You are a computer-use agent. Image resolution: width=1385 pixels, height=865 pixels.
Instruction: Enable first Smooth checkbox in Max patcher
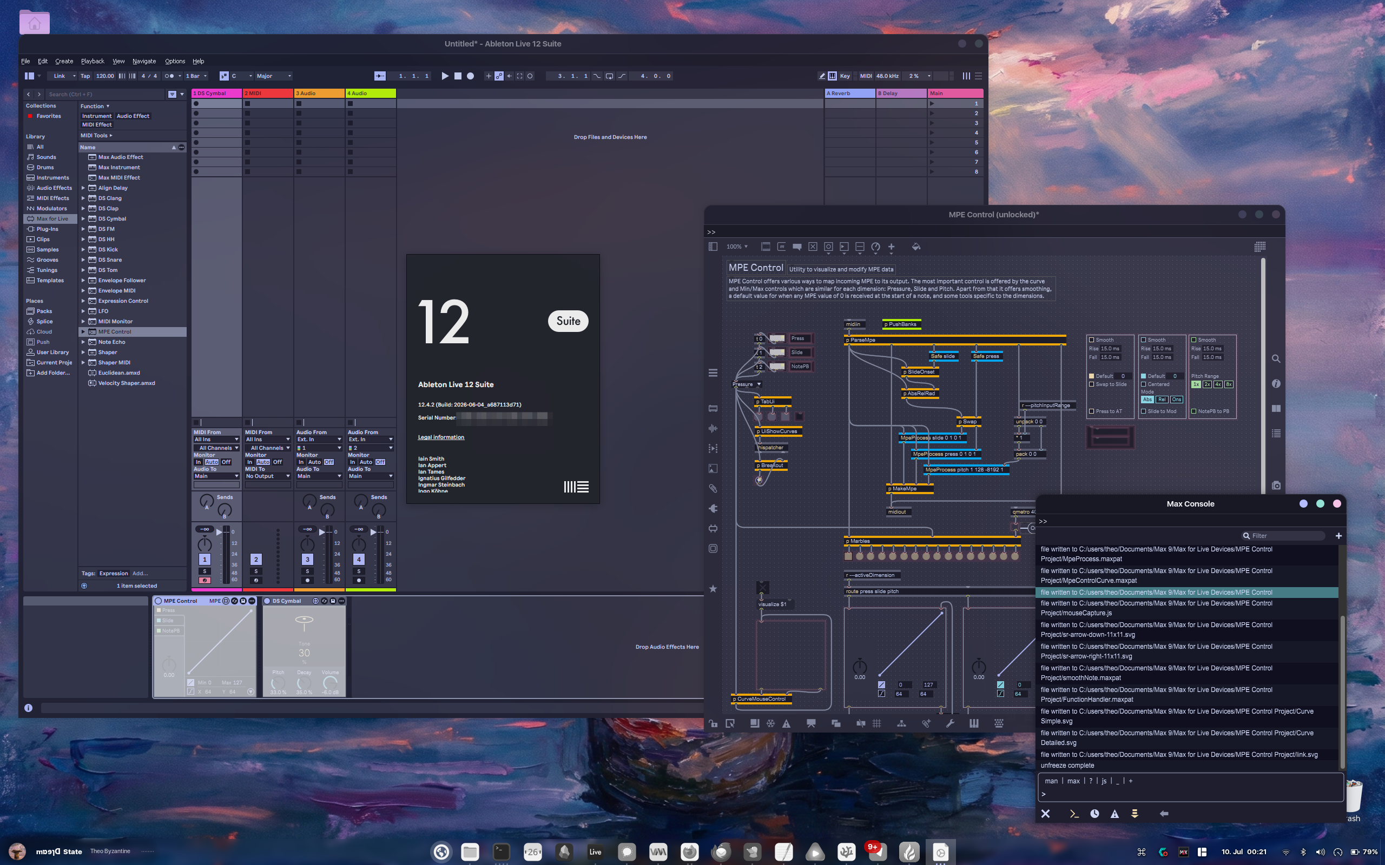point(1091,340)
